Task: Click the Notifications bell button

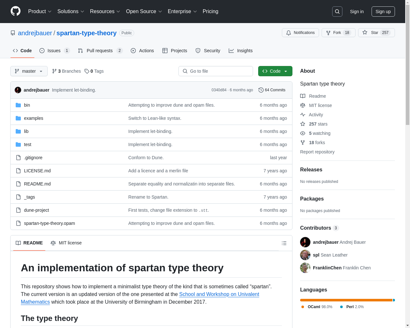Action: coord(300,33)
